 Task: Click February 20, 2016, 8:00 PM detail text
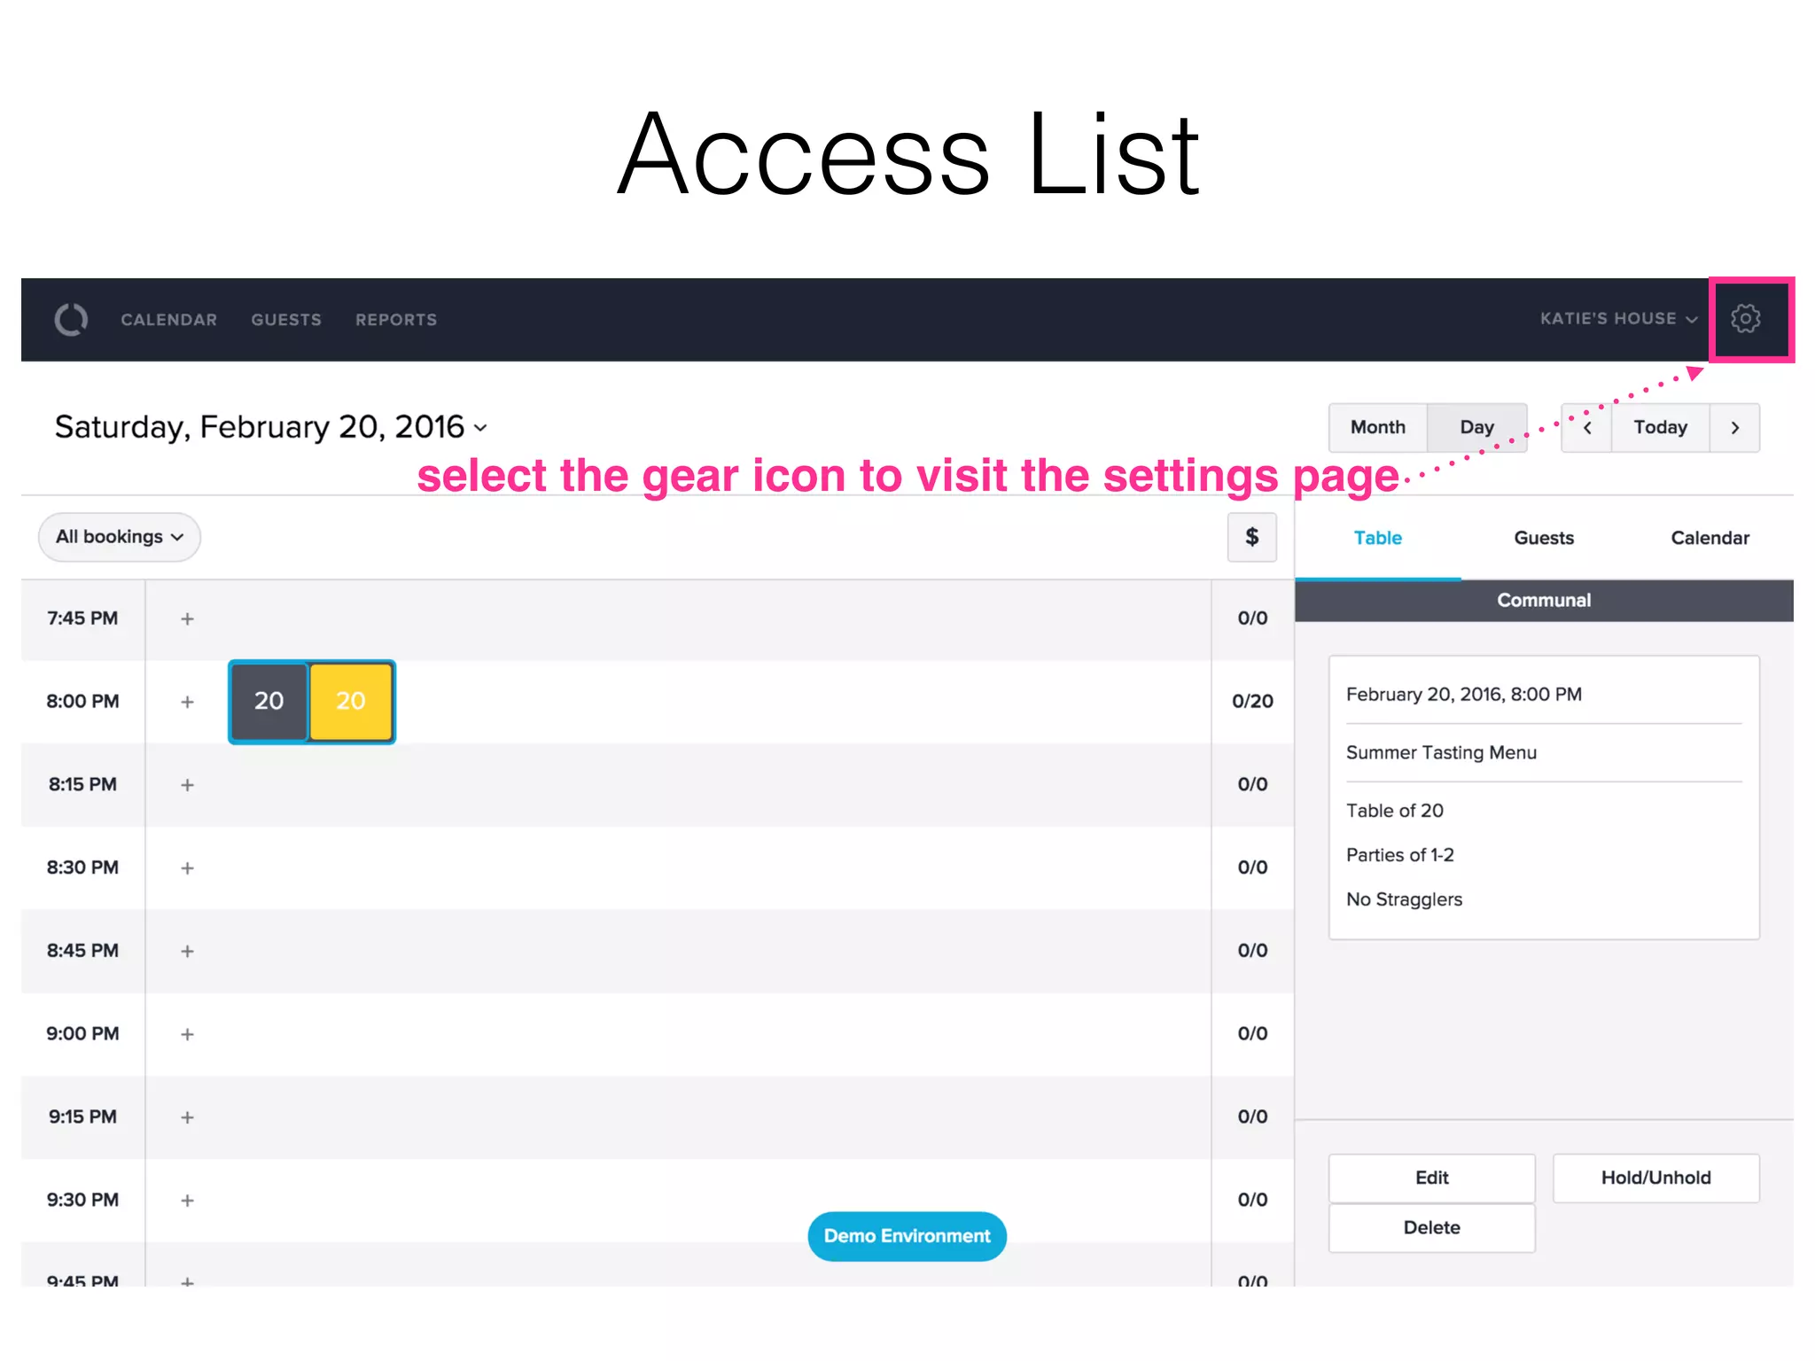point(1464,695)
